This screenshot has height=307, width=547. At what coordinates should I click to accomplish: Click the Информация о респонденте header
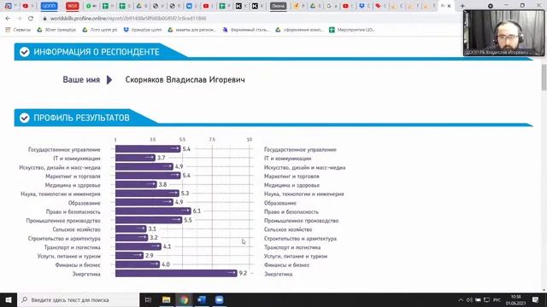[97, 52]
